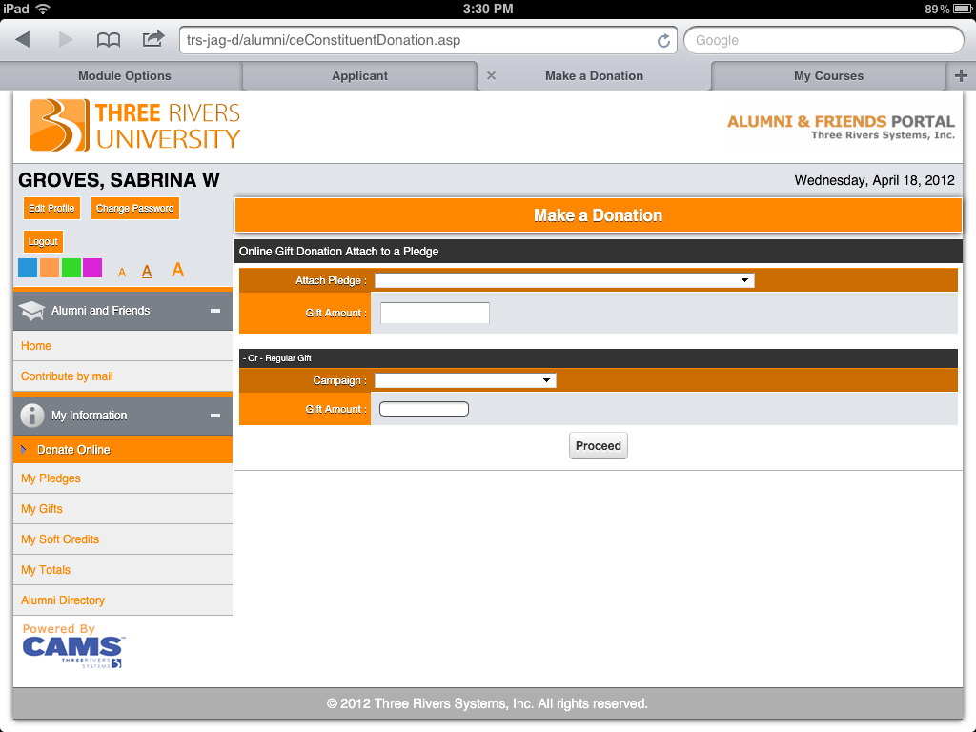Viewport: 976px width, 732px height.
Task: Choose the smallest font size A
Action: pyautogui.click(x=122, y=273)
